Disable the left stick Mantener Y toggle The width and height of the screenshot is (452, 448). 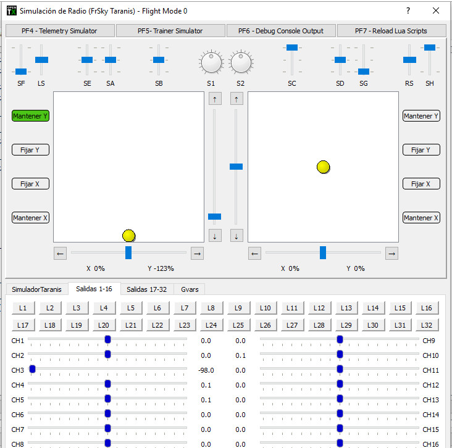coord(30,116)
